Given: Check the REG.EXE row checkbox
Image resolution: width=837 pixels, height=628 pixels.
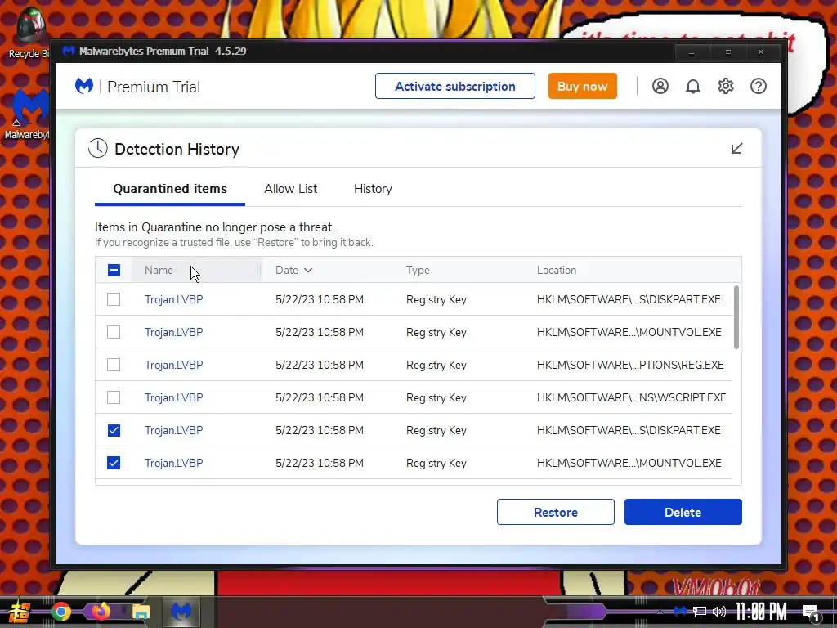Looking at the screenshot, I should [114, 365].
